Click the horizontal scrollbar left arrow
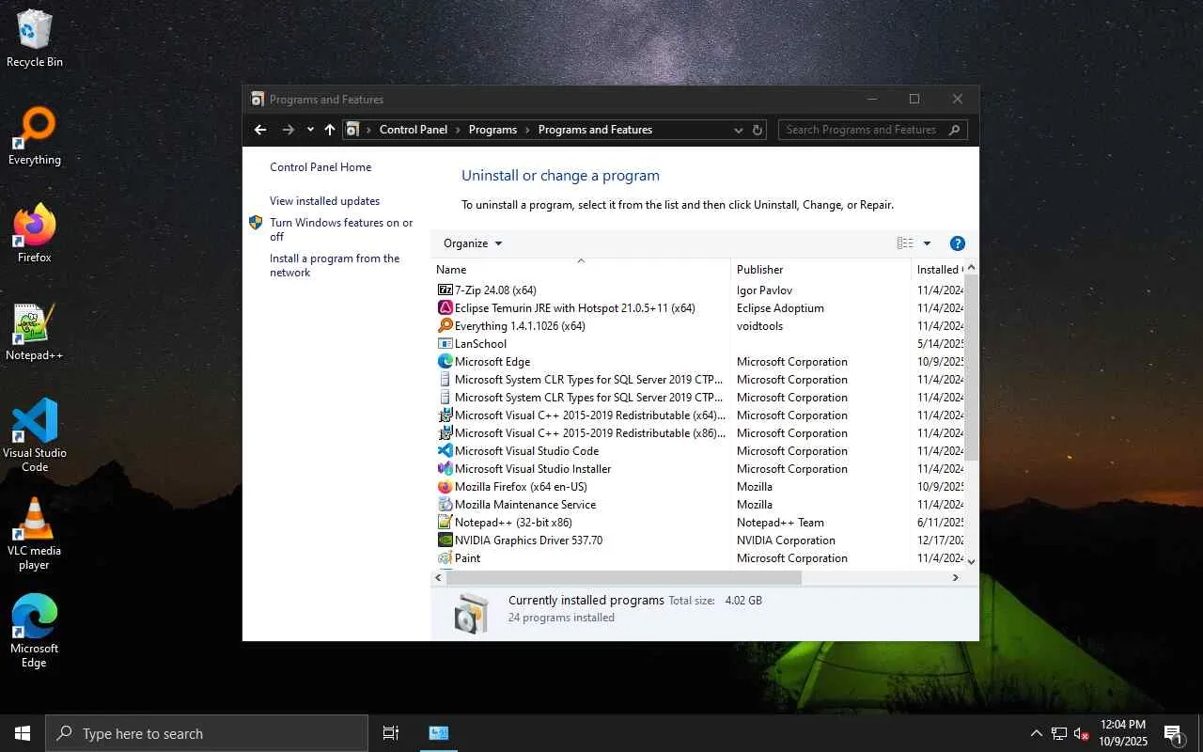This screenshot has height=752, width=1203. click(438, 578)
